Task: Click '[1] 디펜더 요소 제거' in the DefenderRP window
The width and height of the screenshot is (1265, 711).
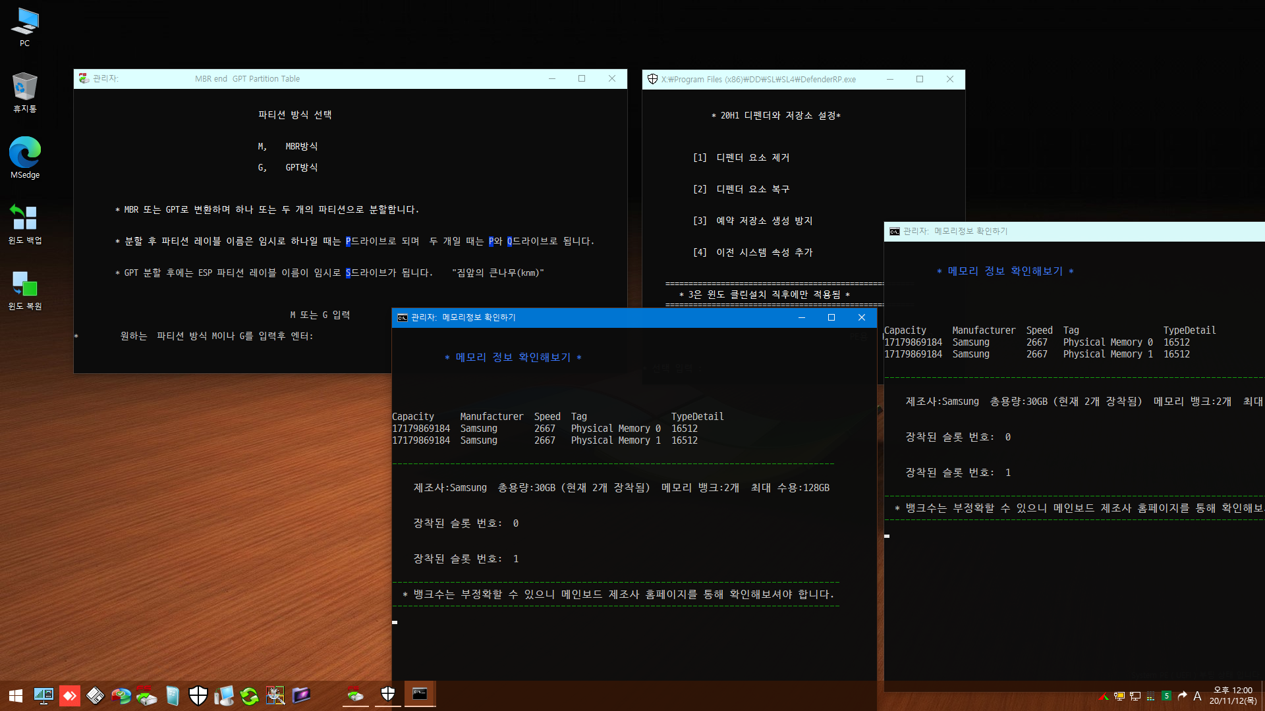Action: [741, 157]
